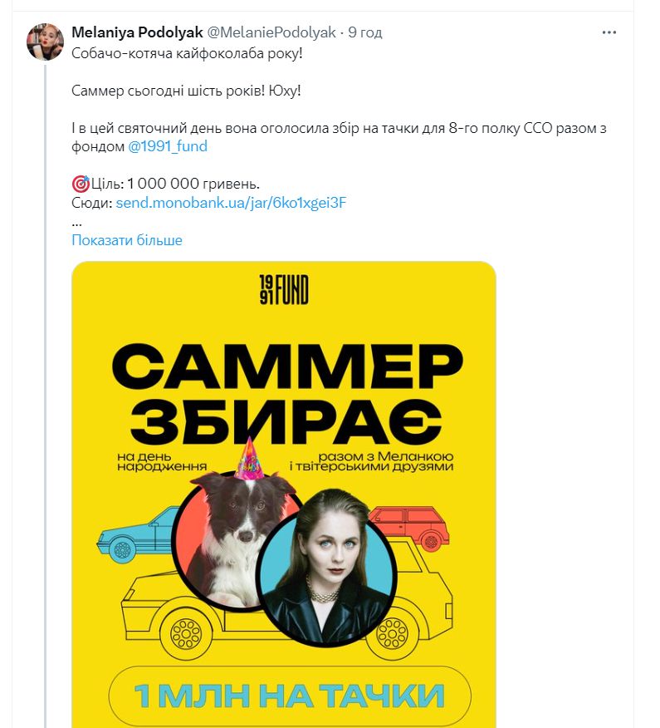The width and height of the screenshot is (660, 728).
Task: Expand tweet with 'Показати більше'
Action: tap(127, 240)
